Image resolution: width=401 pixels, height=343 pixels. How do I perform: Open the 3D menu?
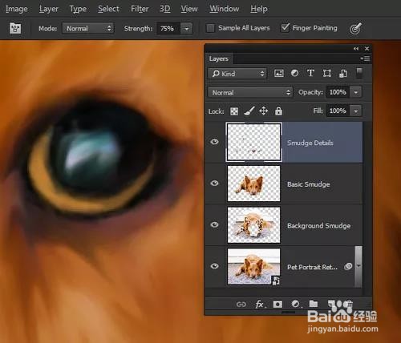pos(165,9)
